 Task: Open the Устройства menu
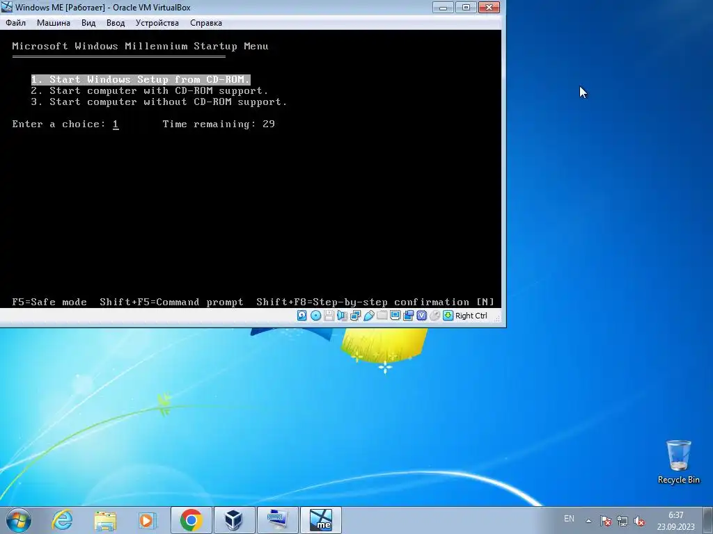click(157, 23)
